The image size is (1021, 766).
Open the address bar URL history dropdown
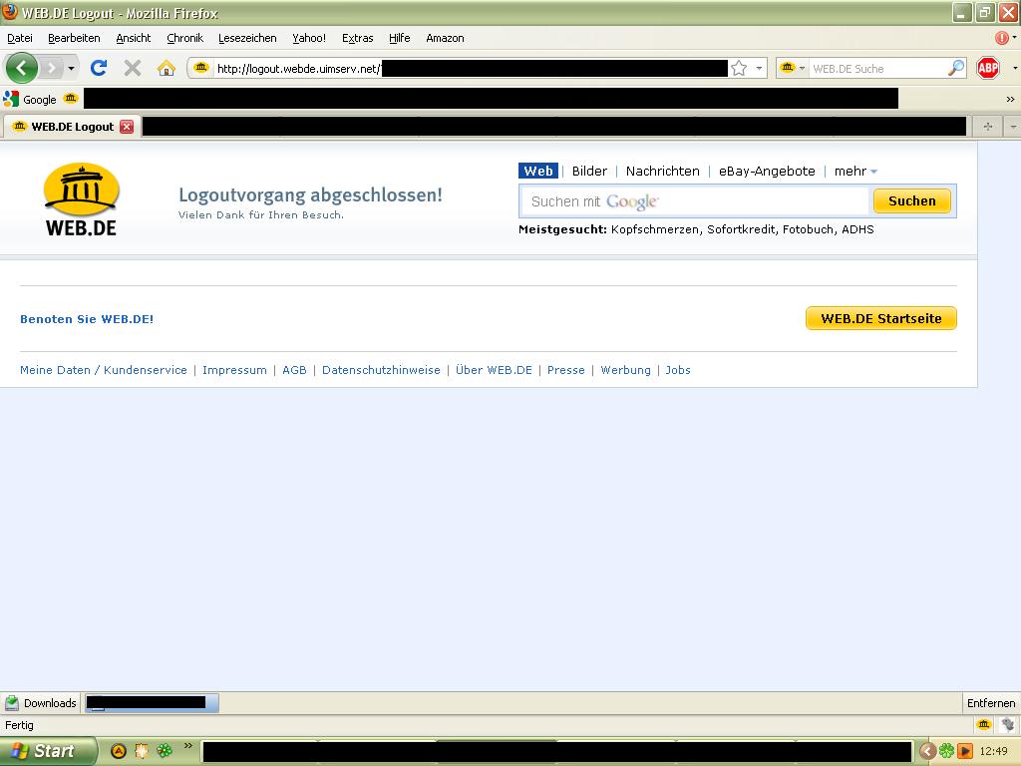759,68
